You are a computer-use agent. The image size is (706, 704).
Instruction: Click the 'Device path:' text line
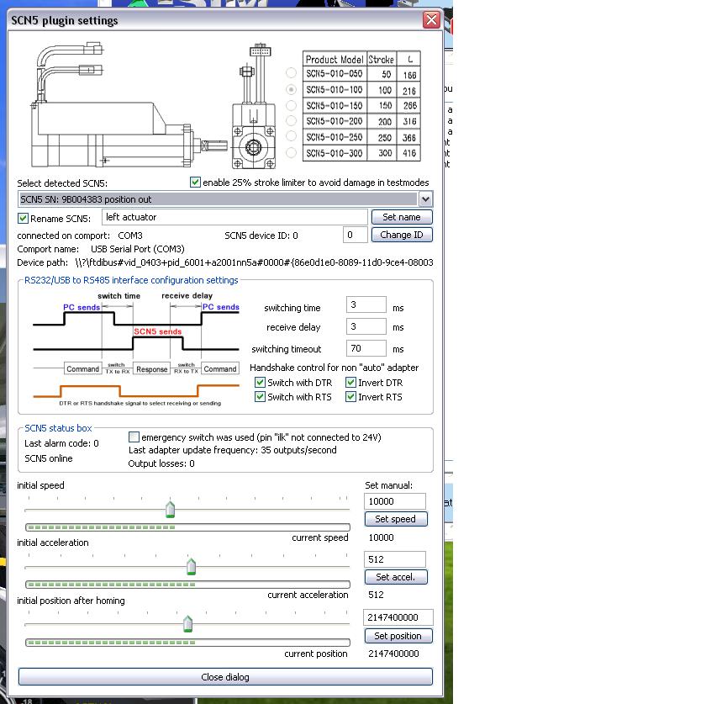click(224, 262)
